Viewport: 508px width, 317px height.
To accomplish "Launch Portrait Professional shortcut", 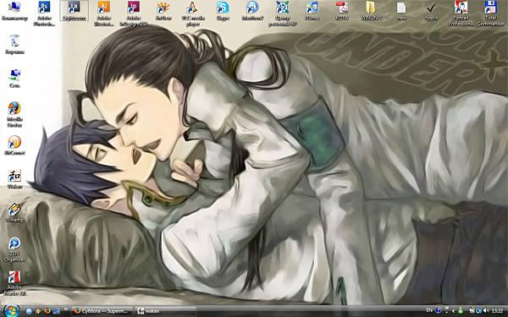I will point(461,14).
